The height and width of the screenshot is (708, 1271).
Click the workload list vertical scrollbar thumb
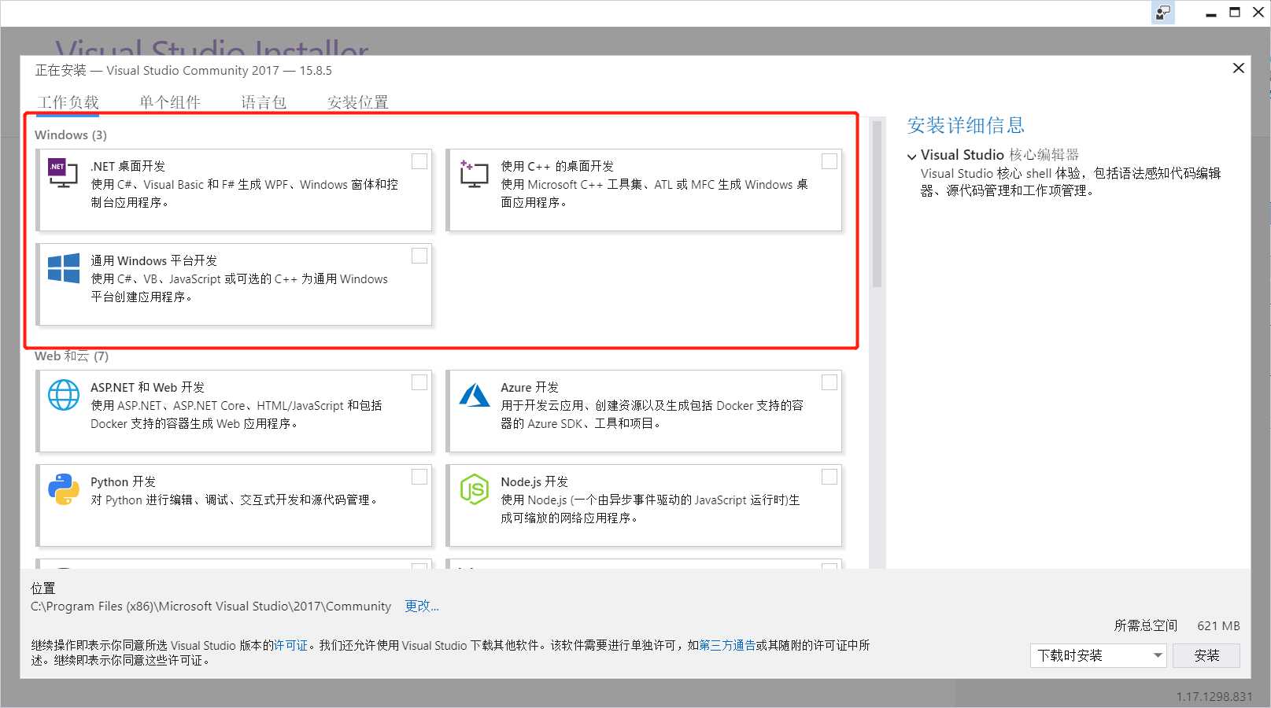point(877,205)
